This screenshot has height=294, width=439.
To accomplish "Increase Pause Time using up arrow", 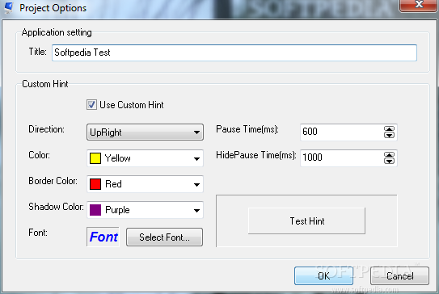I will click(389, 128).
